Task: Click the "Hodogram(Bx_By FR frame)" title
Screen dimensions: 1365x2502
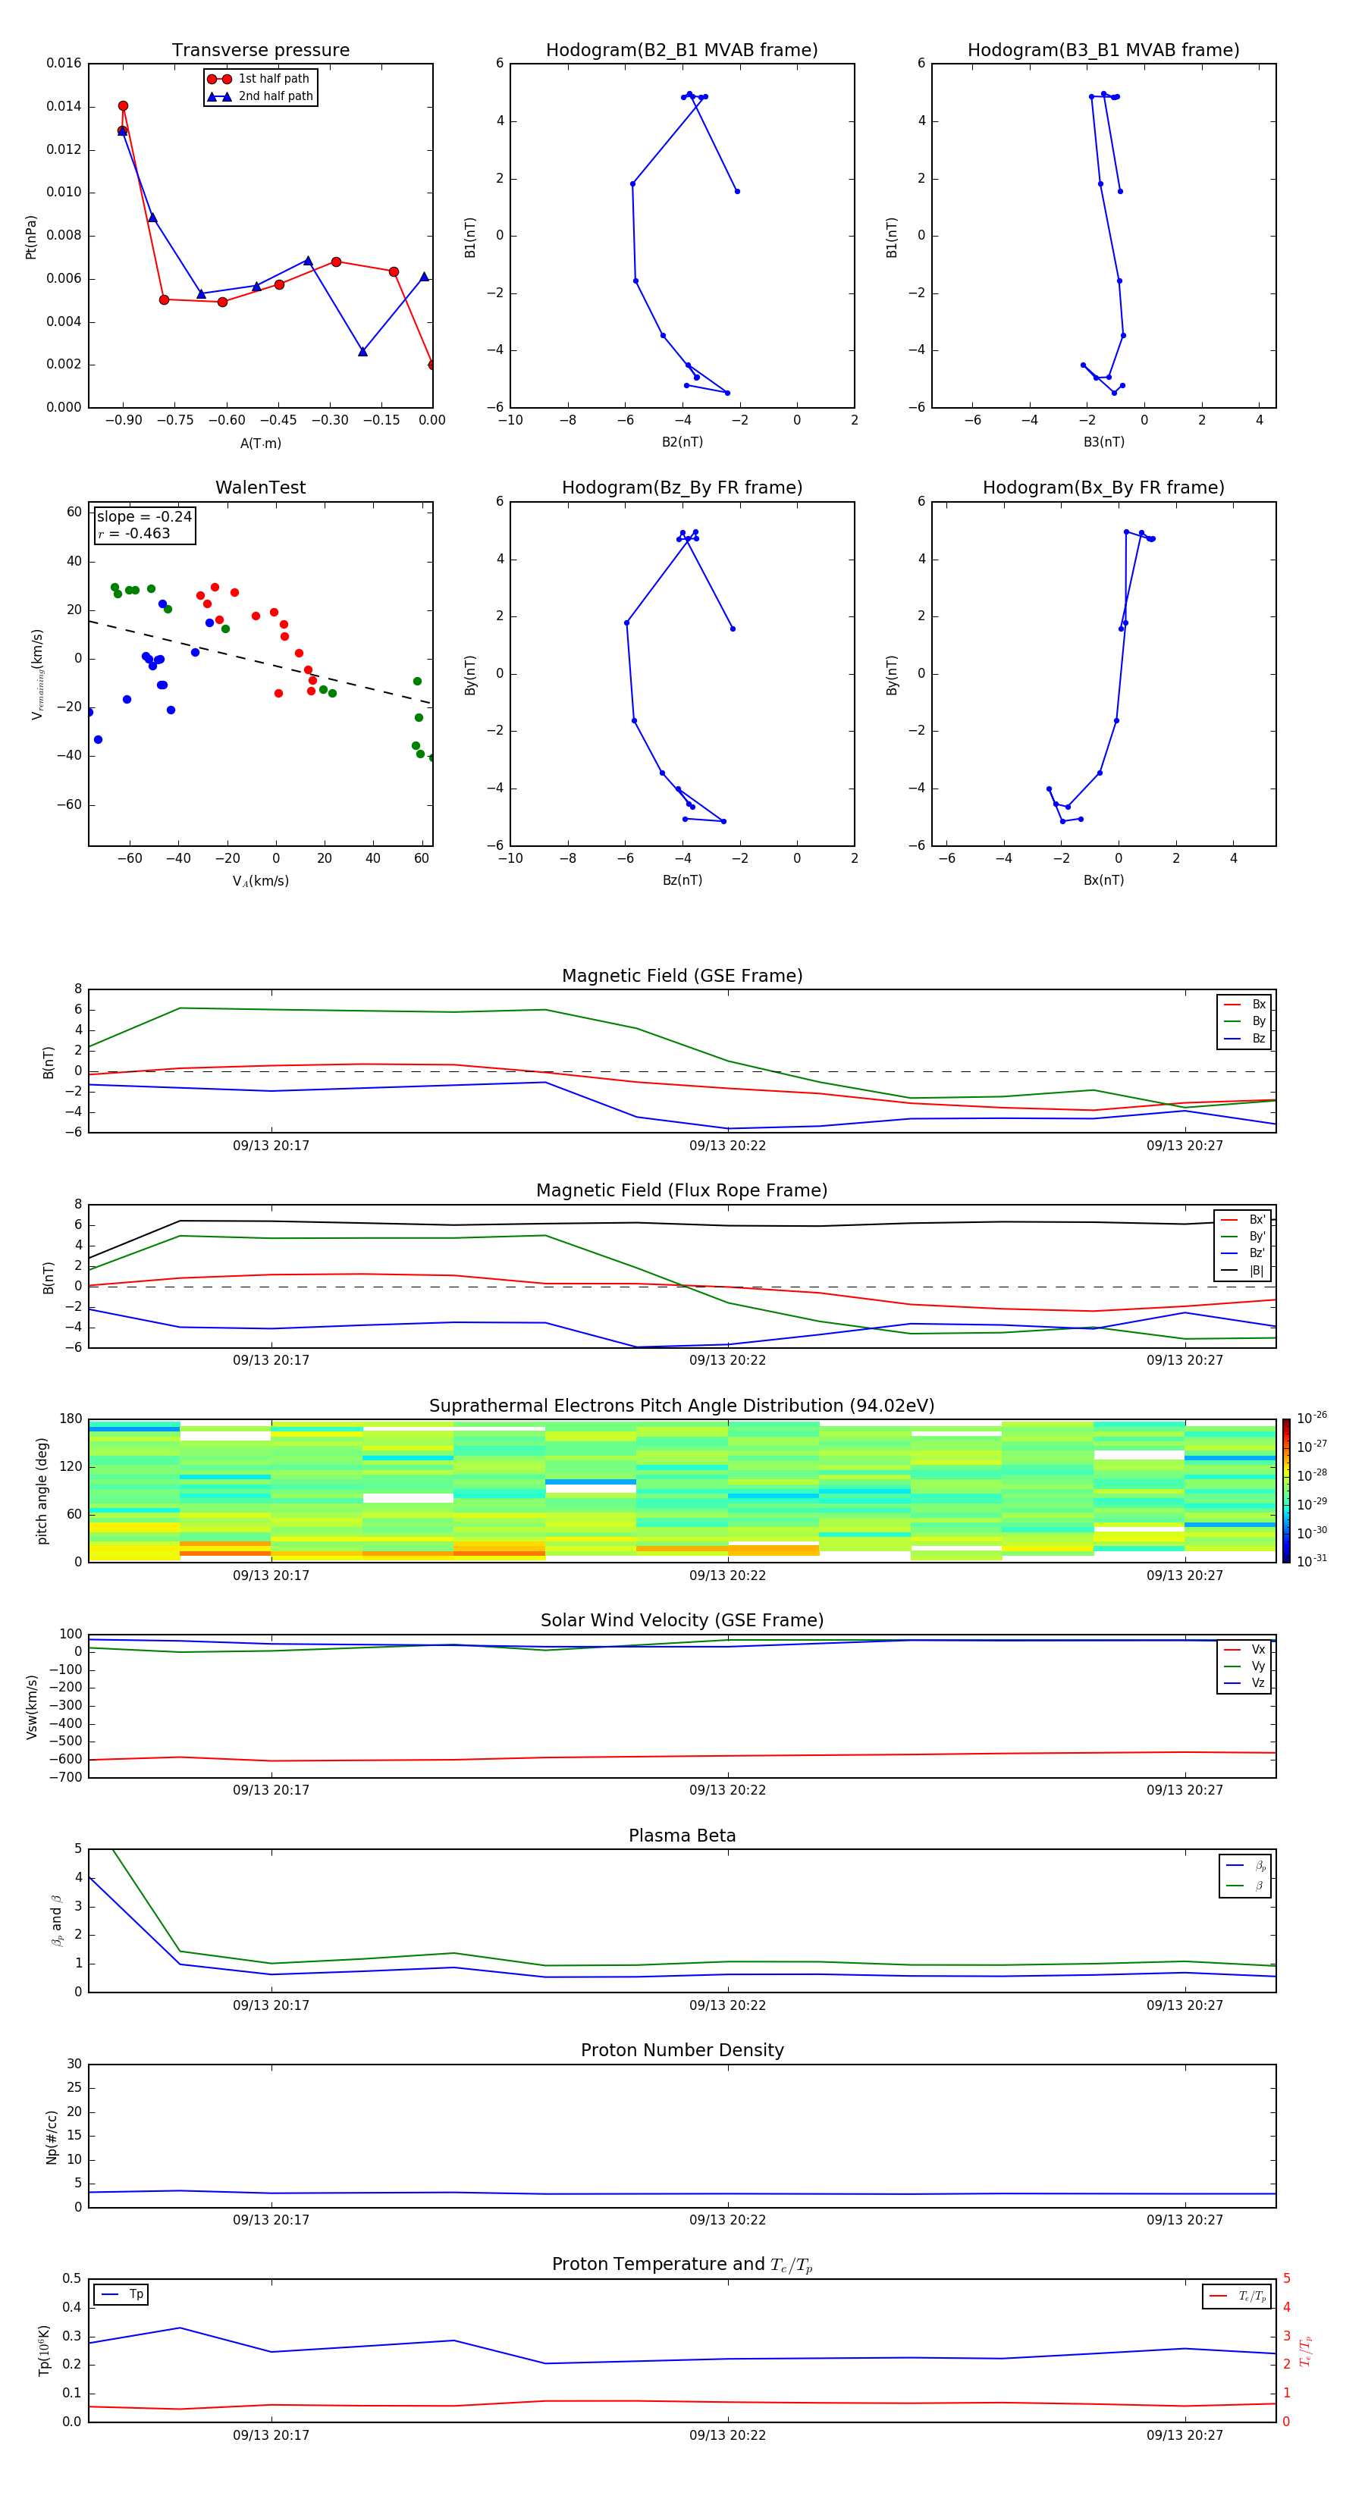Action: tap(1103, 488)
